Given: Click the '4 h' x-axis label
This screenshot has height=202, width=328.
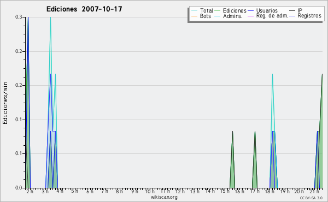Looking at the screenshot, I should [60, 191].
